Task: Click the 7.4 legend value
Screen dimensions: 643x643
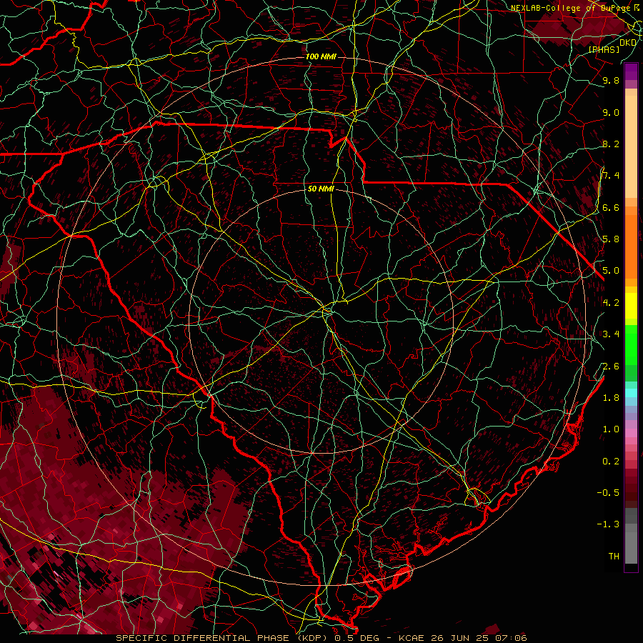Action: (611, 176)
